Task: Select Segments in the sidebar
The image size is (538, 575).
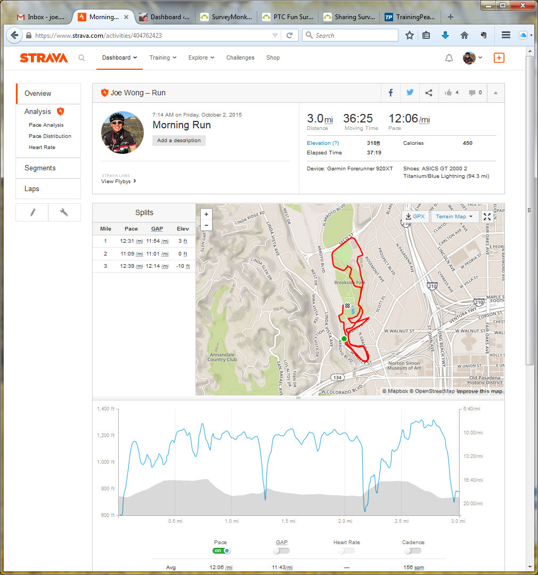Action: click(x=40, y=168)
